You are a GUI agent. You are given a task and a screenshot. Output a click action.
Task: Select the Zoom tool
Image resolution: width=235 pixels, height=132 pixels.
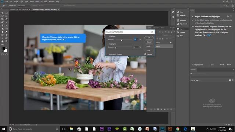point(7,41)
